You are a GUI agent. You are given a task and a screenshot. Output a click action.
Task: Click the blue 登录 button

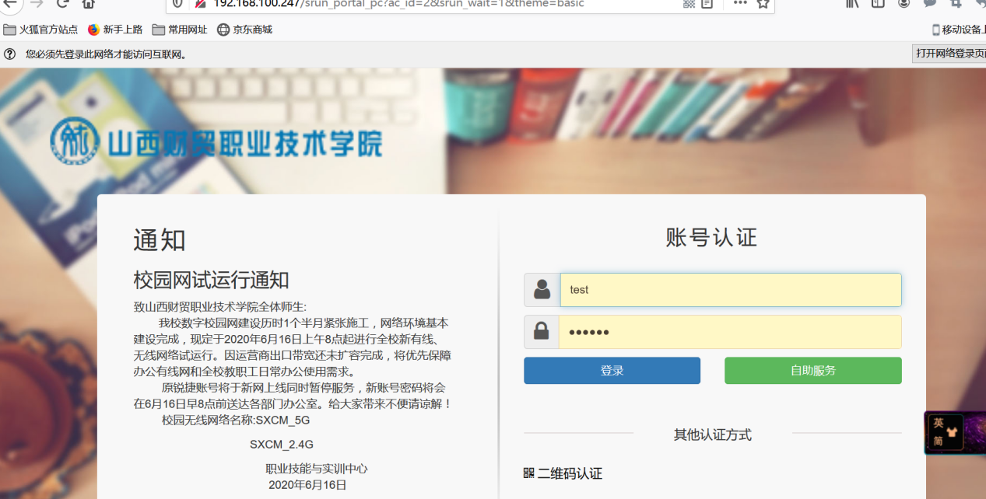(612, 371)
